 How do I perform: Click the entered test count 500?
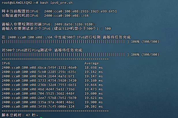[108, 29]
